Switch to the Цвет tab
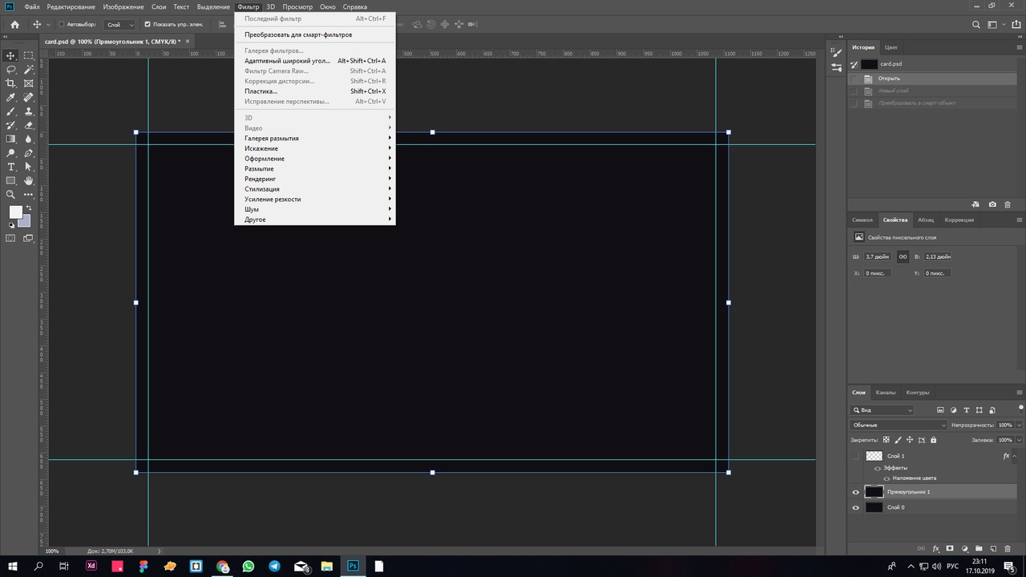This screenshot has width=1026, height=577. pyautogui.click(x=891, y=47)
